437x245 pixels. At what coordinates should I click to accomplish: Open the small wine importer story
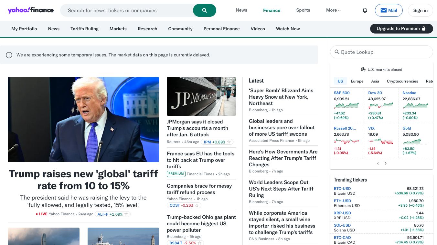point(282,223)
